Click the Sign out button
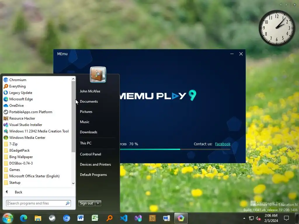 [86, 203]
